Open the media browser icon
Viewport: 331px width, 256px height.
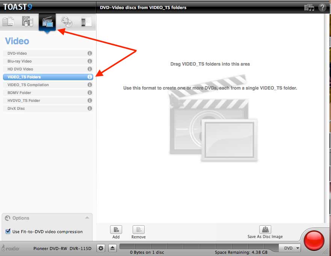click(309, 7)
